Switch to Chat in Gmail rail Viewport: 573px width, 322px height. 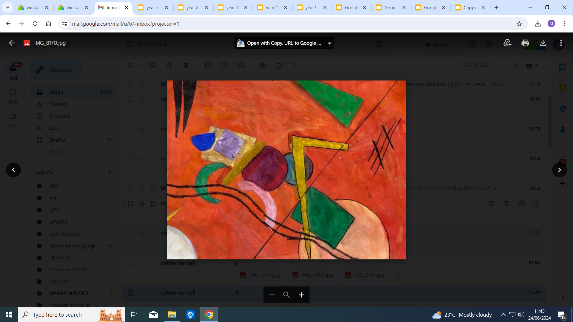click(x=13, y=96)
